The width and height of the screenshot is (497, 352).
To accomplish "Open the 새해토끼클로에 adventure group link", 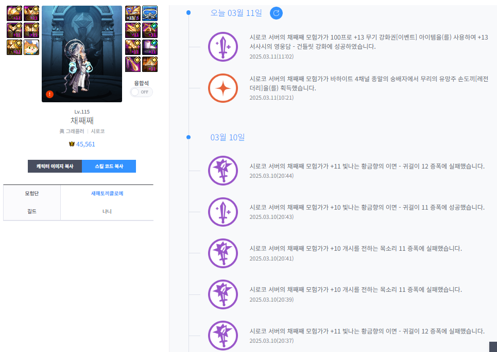I will point(107,194).
